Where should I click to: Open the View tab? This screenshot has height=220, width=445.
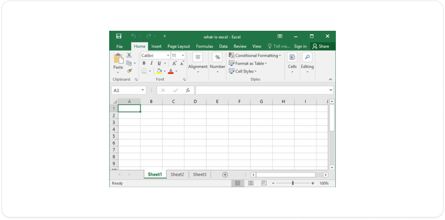257,46
